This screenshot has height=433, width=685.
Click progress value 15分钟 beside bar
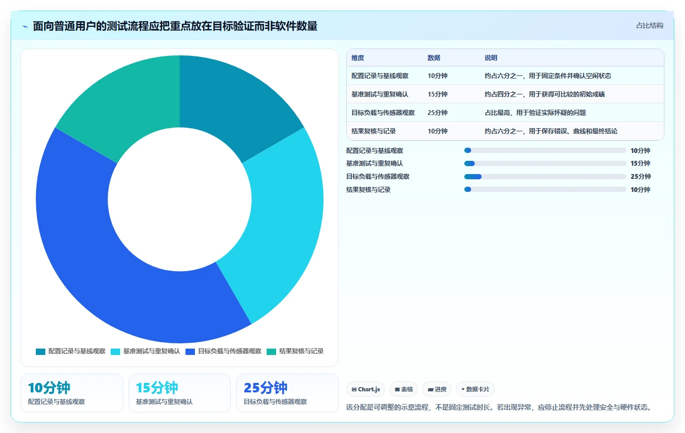641,163
